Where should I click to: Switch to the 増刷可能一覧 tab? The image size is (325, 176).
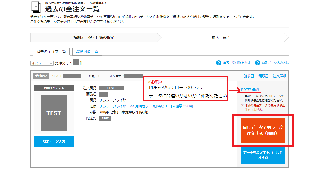(x=87, y=52)
